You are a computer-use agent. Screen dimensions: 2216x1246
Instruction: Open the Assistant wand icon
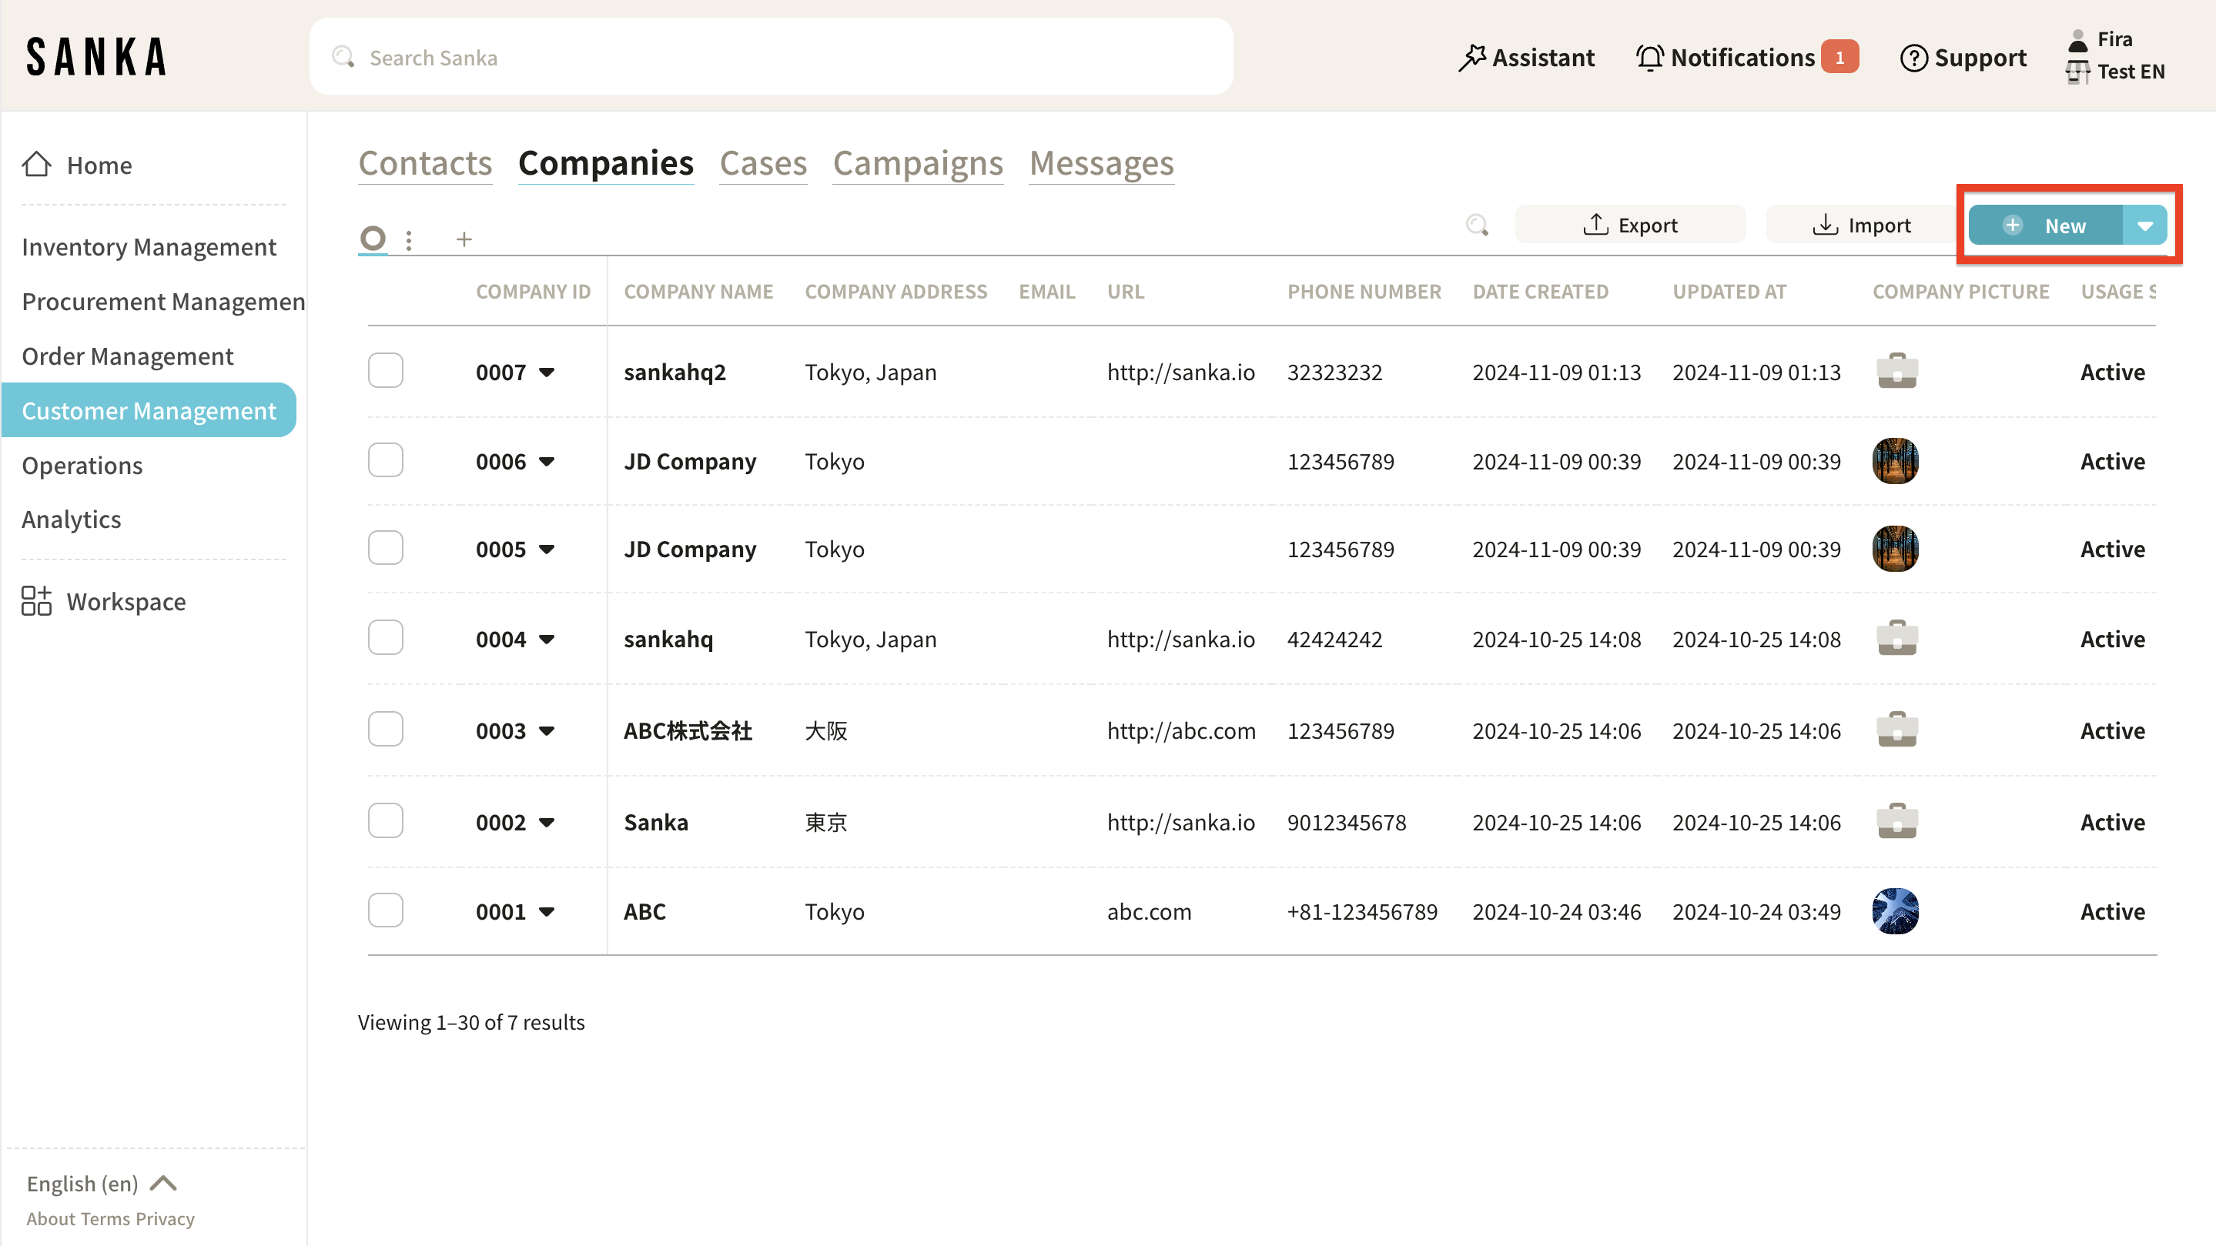tap(1472, 58)
